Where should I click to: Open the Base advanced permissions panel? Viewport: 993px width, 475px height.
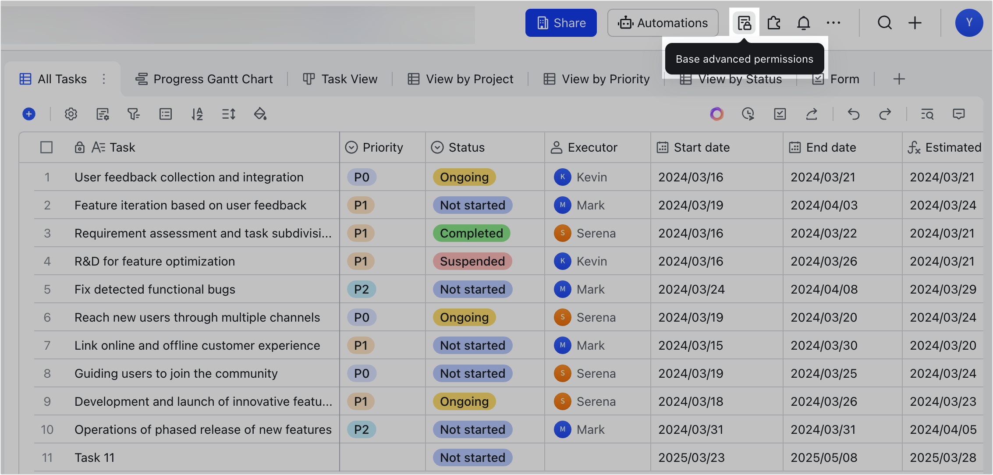pyautogui.click(x=744, y=22)
